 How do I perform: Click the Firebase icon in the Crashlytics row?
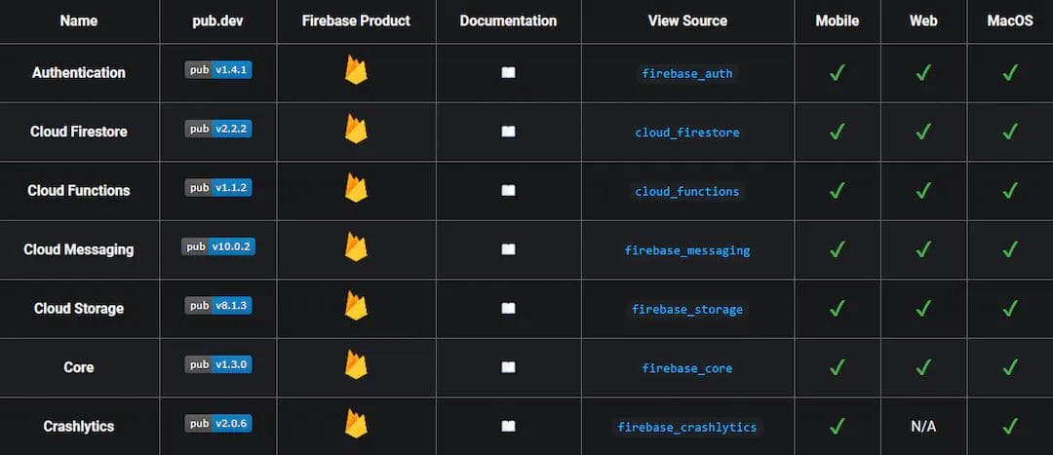[356, 424]
